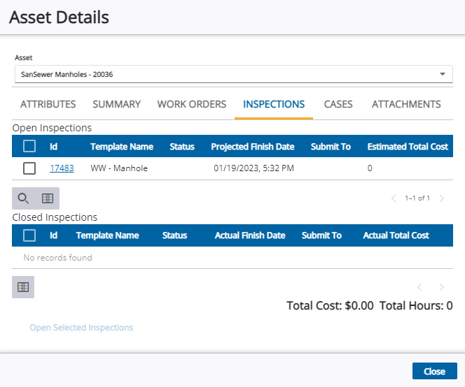The height and width of the screenshot is (387, 465).
Task: Click Open Selected Inspections
Action: [81, 328]
